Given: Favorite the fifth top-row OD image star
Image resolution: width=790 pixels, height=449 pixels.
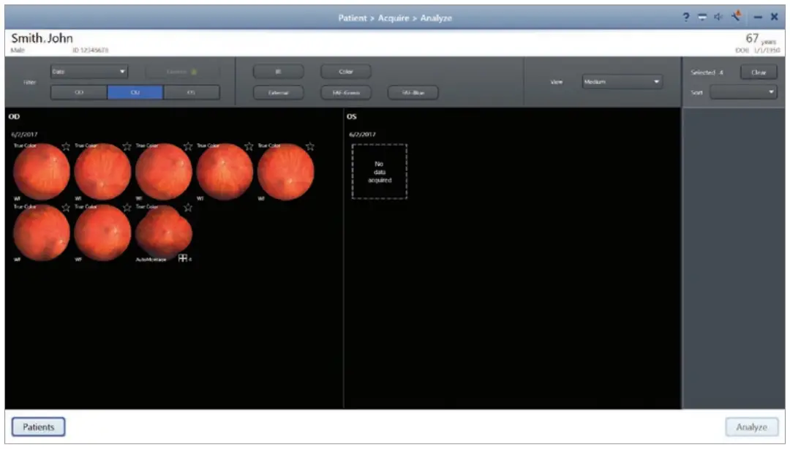Looking at the screenshot, I should tap(310, 146).
